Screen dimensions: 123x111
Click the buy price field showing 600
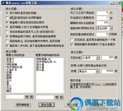tap(108, 57)
